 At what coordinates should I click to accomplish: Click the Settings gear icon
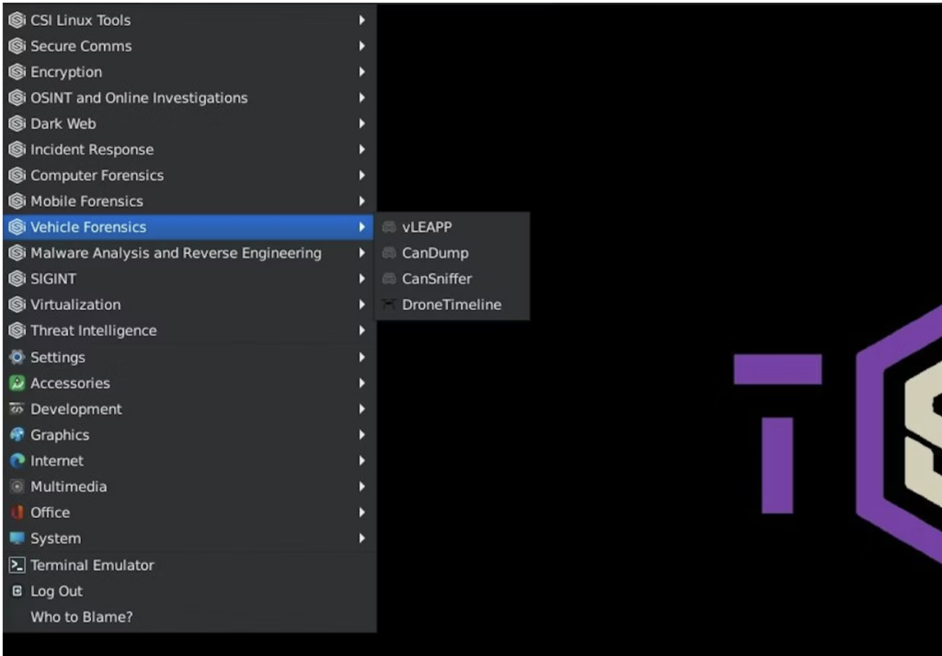17,357
